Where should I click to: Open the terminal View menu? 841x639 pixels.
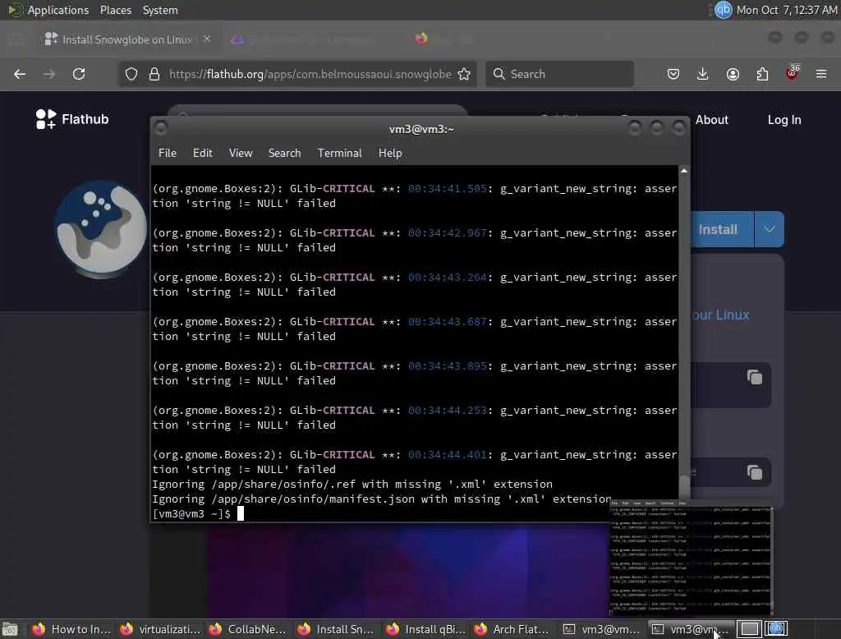[241, 153]
